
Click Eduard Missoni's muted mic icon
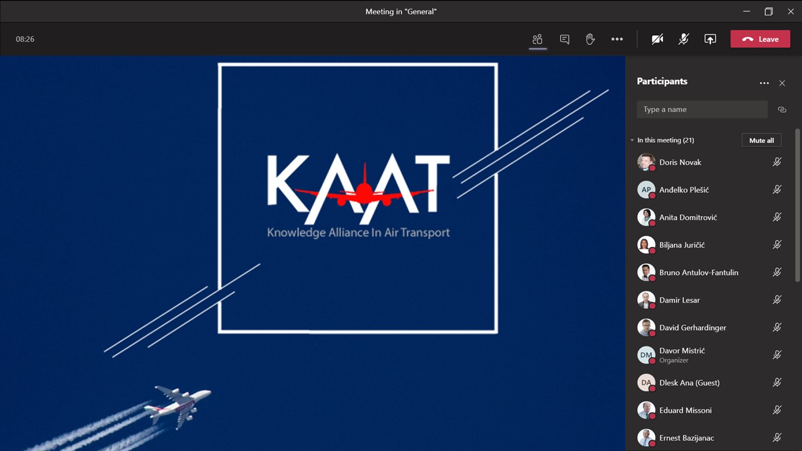(777, 410)
